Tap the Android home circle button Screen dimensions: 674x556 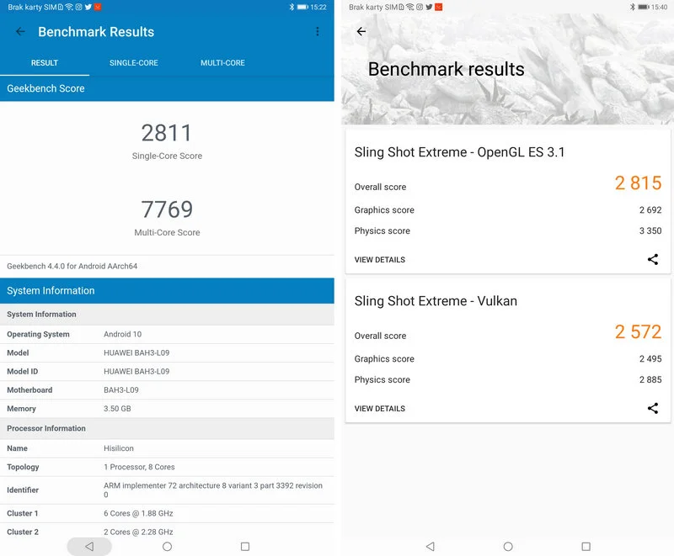pos(167,546)
